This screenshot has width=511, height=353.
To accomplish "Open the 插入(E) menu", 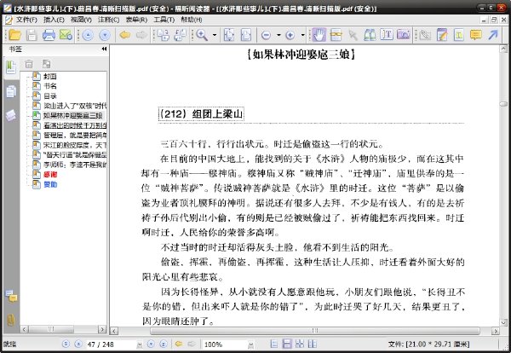I will pyautogui.click(x=55, y=20).
